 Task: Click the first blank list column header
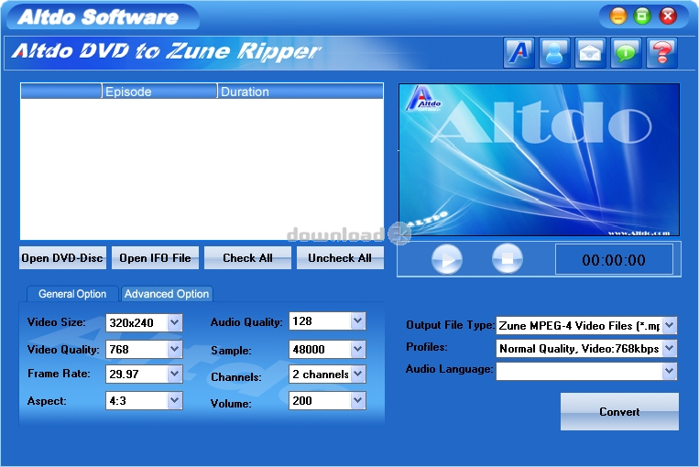point(61,92)
